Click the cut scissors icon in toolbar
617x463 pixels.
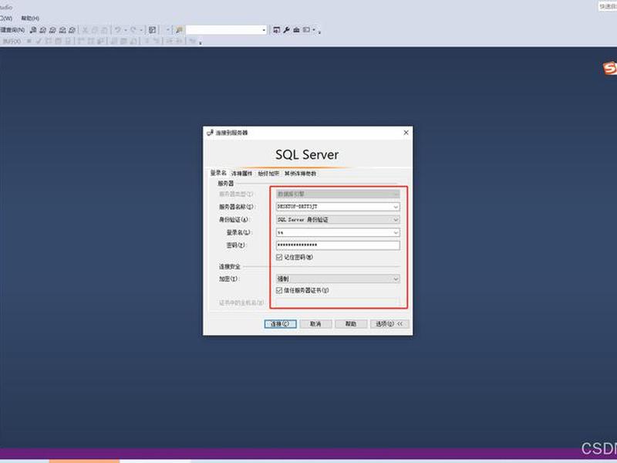[85, 30]
